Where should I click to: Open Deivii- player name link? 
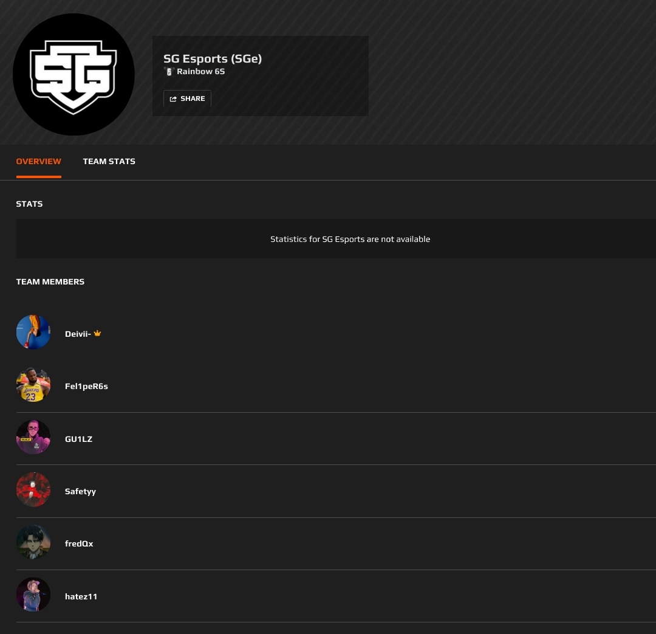[x=78, y=334]
